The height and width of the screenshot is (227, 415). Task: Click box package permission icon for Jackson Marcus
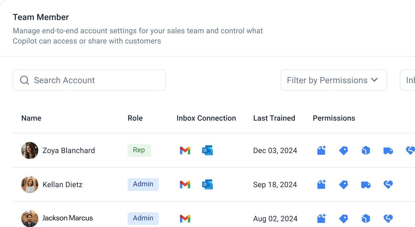click(366, 218)
